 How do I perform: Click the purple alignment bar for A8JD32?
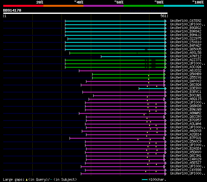point(122,71)
